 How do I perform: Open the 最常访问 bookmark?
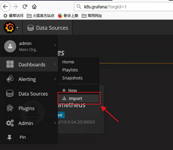[13, 16]
